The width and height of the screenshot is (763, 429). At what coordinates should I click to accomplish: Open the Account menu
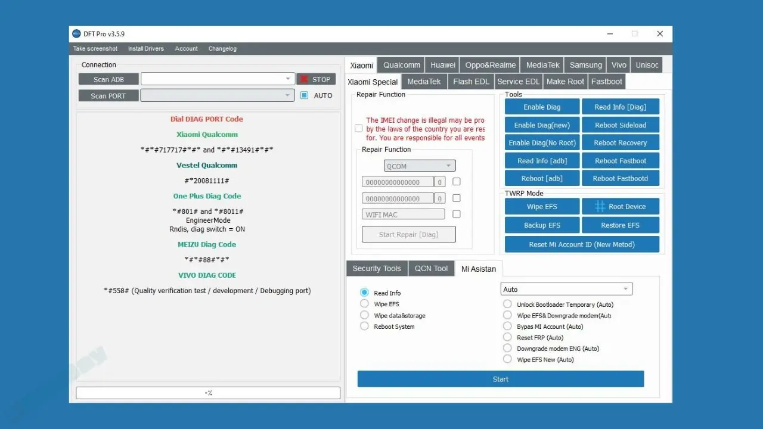pyautogui.click(x=187, y=49)
